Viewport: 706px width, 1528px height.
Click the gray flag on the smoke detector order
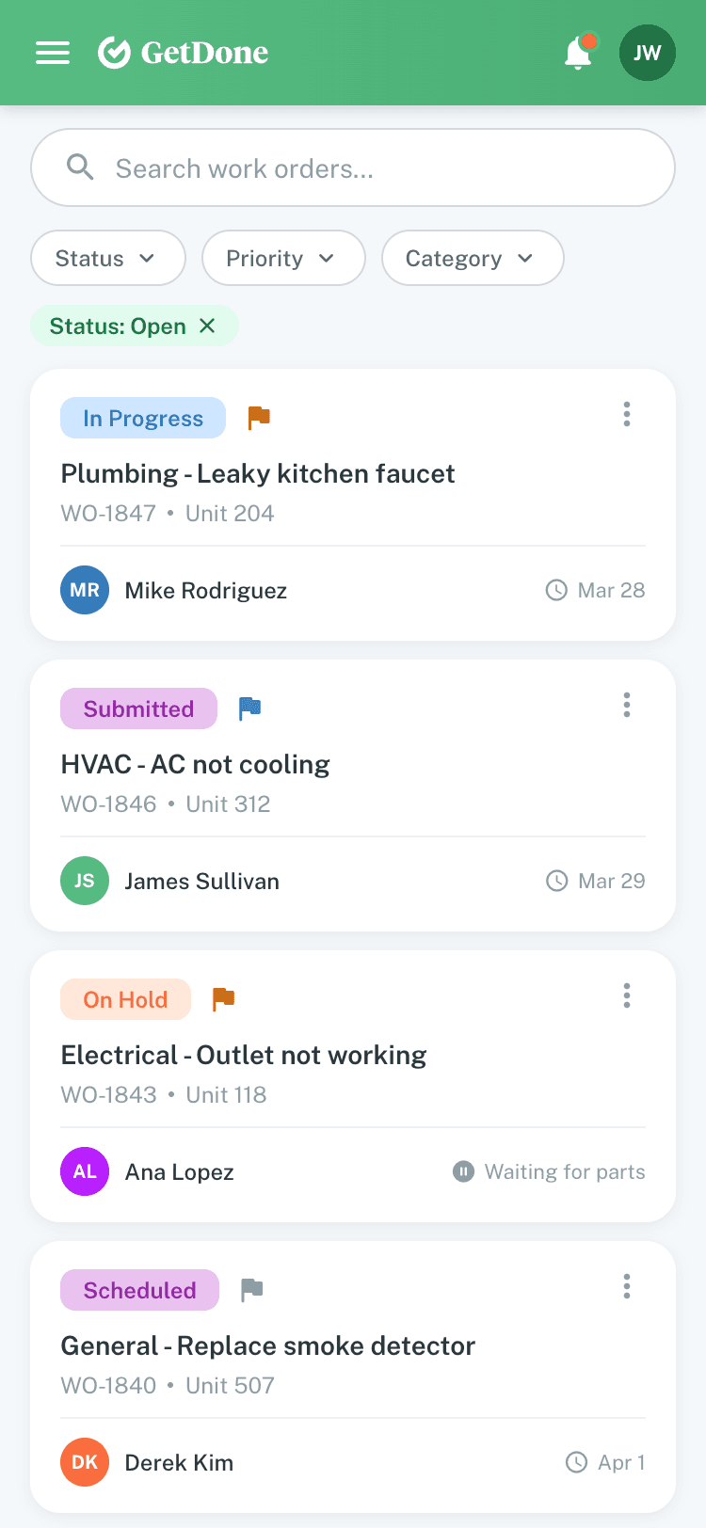pos(251,1289)
